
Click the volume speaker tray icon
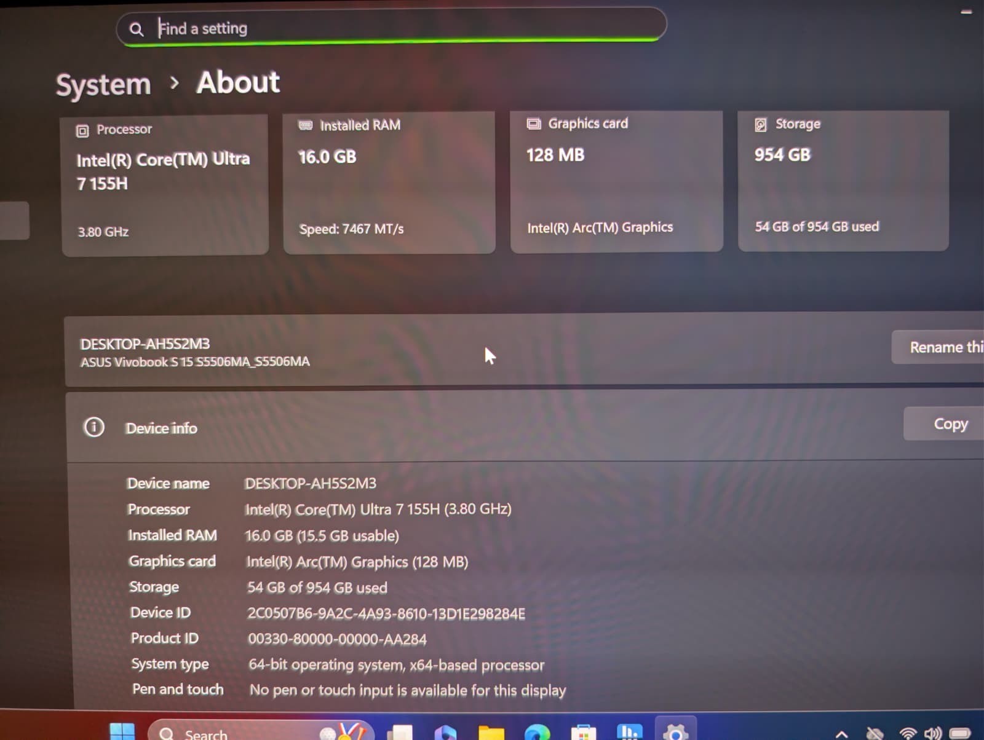click(933, 733)
